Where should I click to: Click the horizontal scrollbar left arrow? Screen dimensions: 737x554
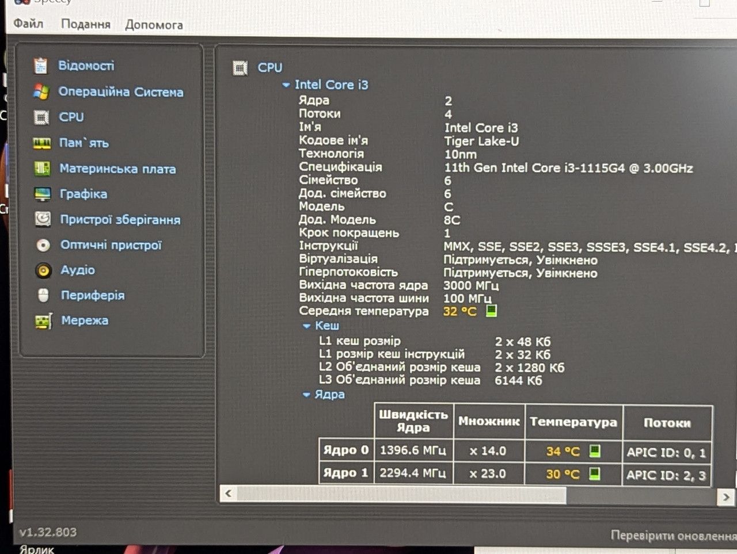[x=229, y=494]
